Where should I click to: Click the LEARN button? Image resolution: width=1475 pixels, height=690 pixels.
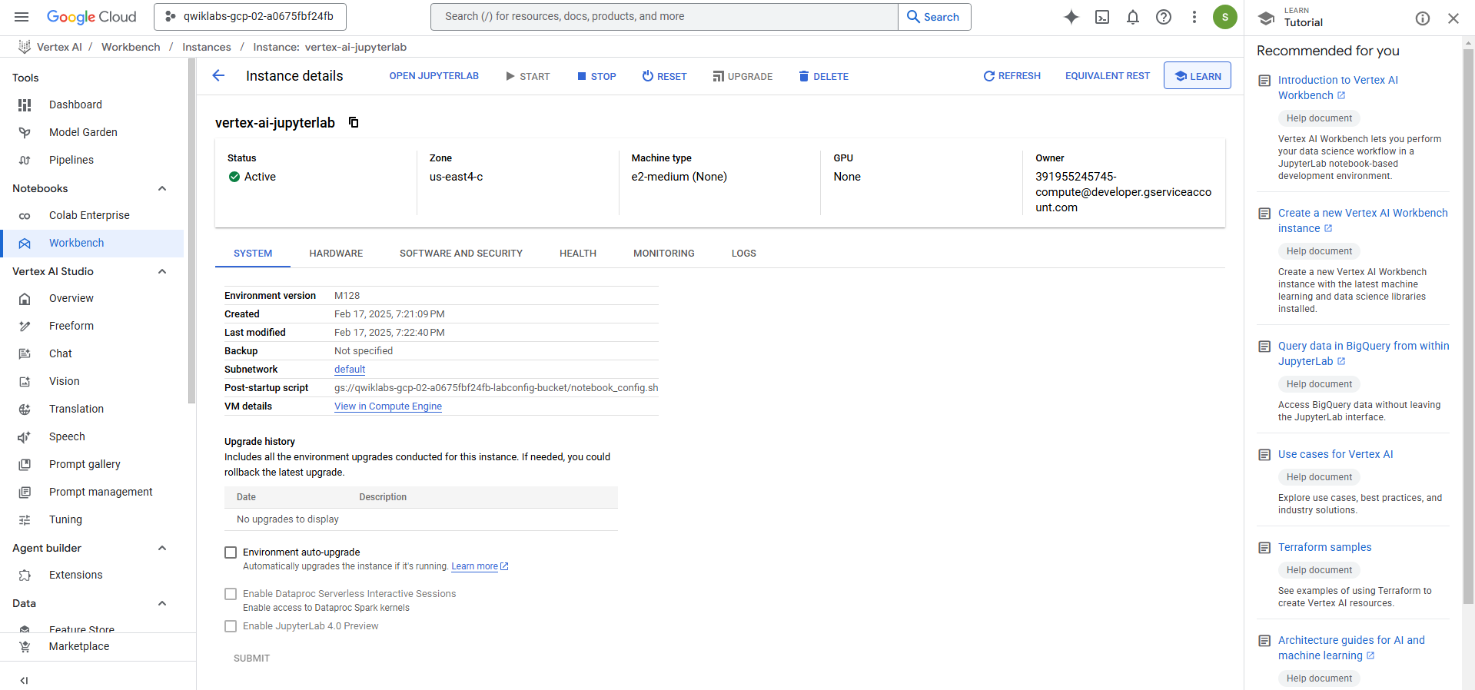[1198, 76]
